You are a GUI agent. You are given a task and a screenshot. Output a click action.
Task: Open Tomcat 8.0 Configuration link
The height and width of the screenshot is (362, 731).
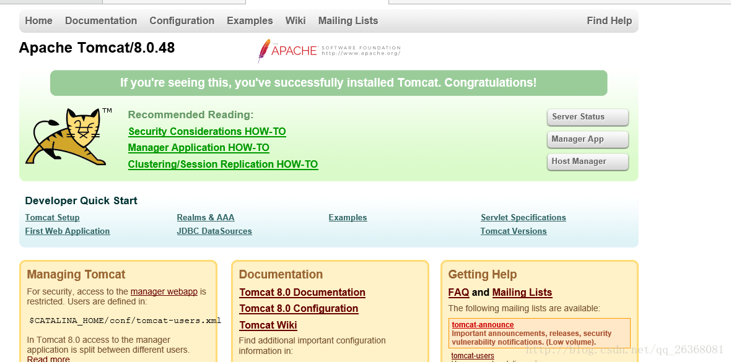(299, 309)
